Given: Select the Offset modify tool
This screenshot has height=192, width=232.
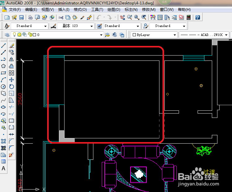Looking at the screenshot, I should point(11,66).
